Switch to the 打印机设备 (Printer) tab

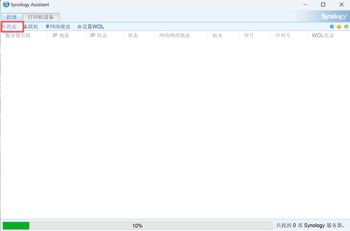(x=41, y=17)
